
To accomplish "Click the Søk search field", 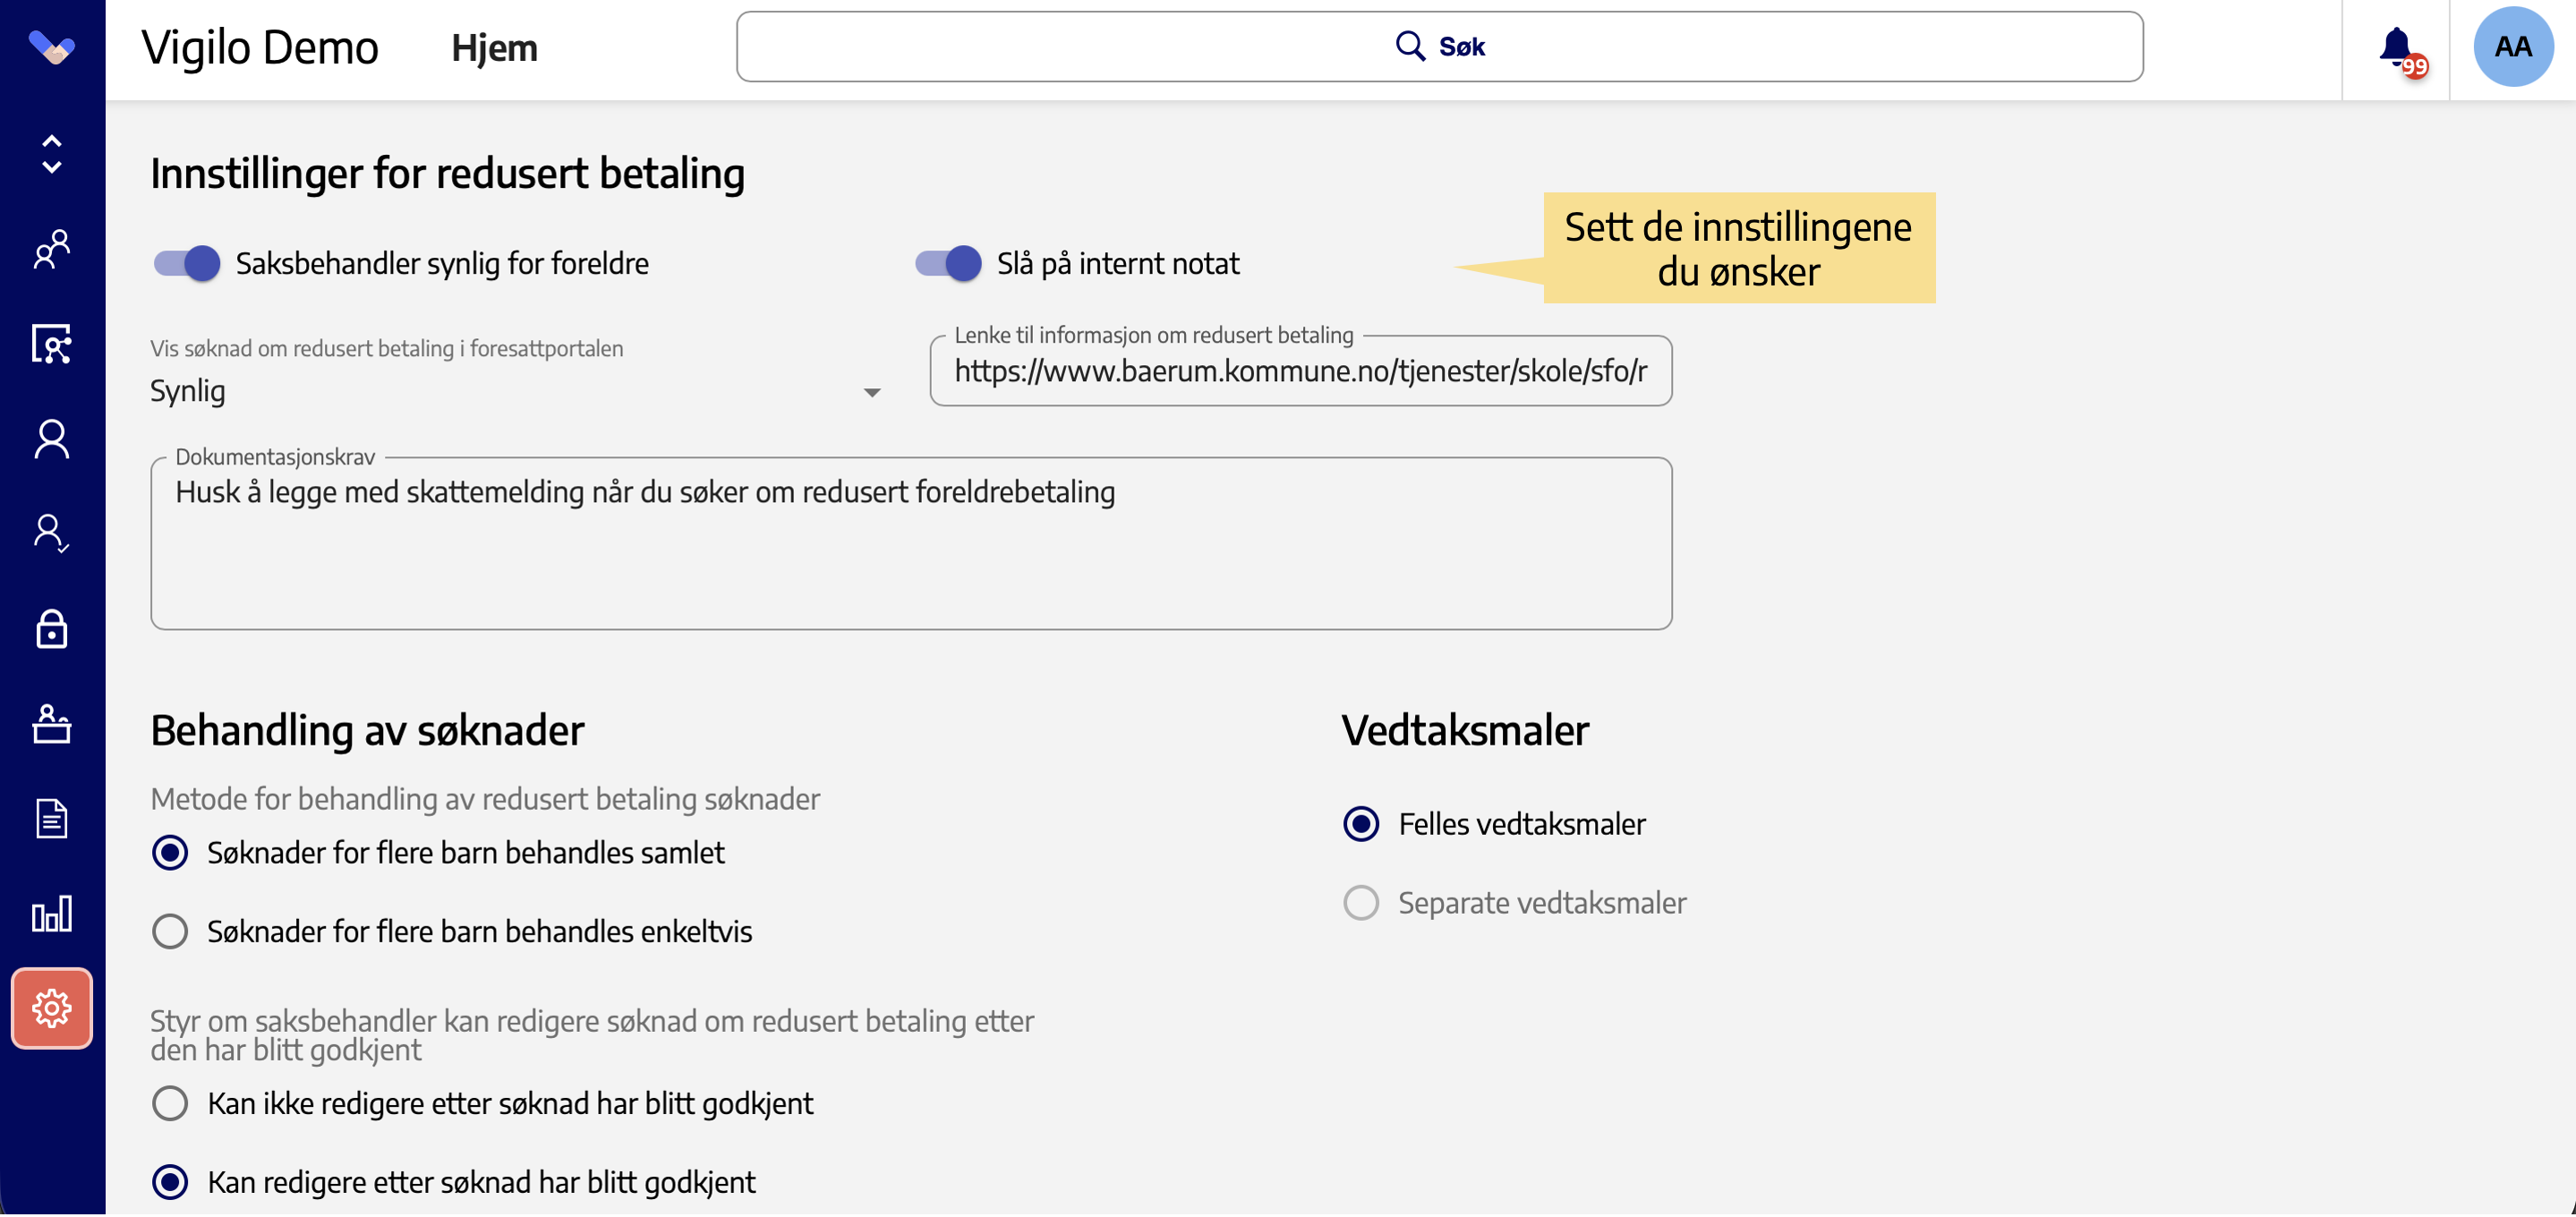I will (x=1439, y=47).
